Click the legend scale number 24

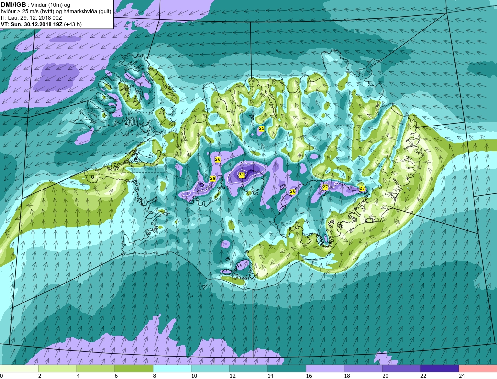pyautogui.click(x=462, y=376)
